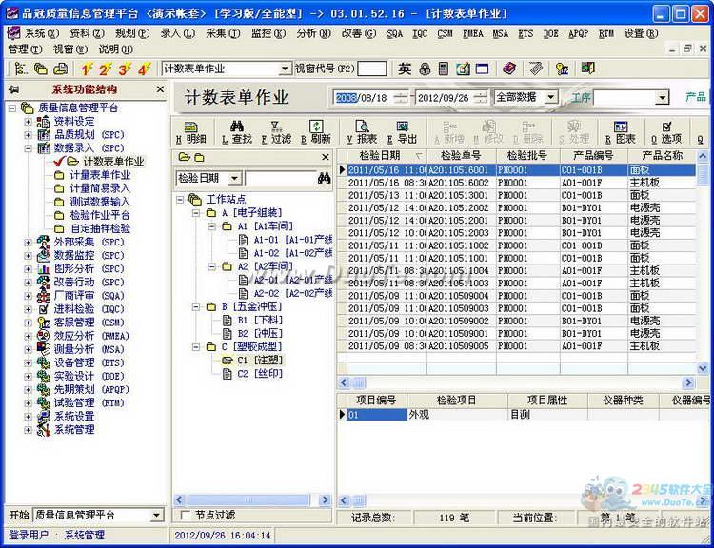Viewport: 714px width, 548px height.
Task: Sort by 检验日期 column header
Action: (x=387, y=156)
